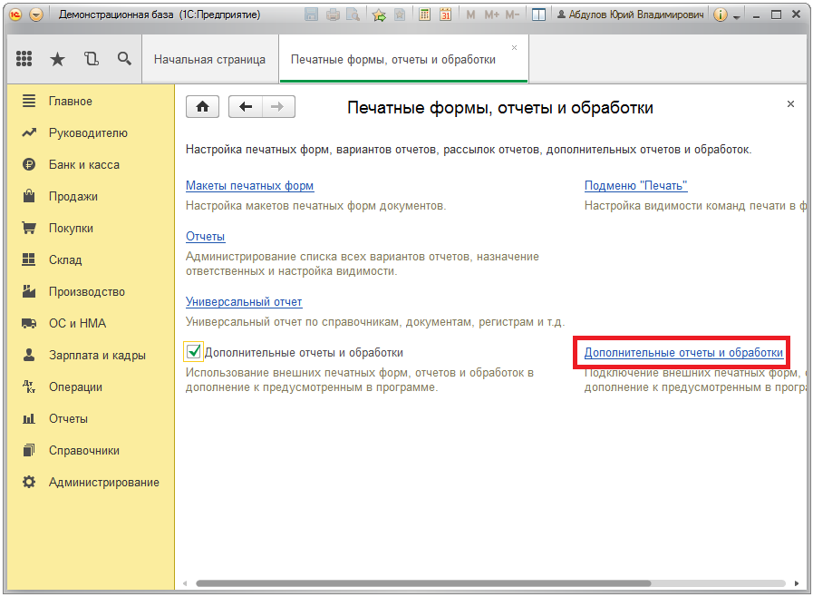Open Операции section
The height and width of the screenshot is (597, 813).
(75, 387)
